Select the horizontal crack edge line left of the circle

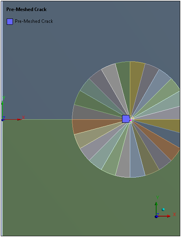click(38, 119)
